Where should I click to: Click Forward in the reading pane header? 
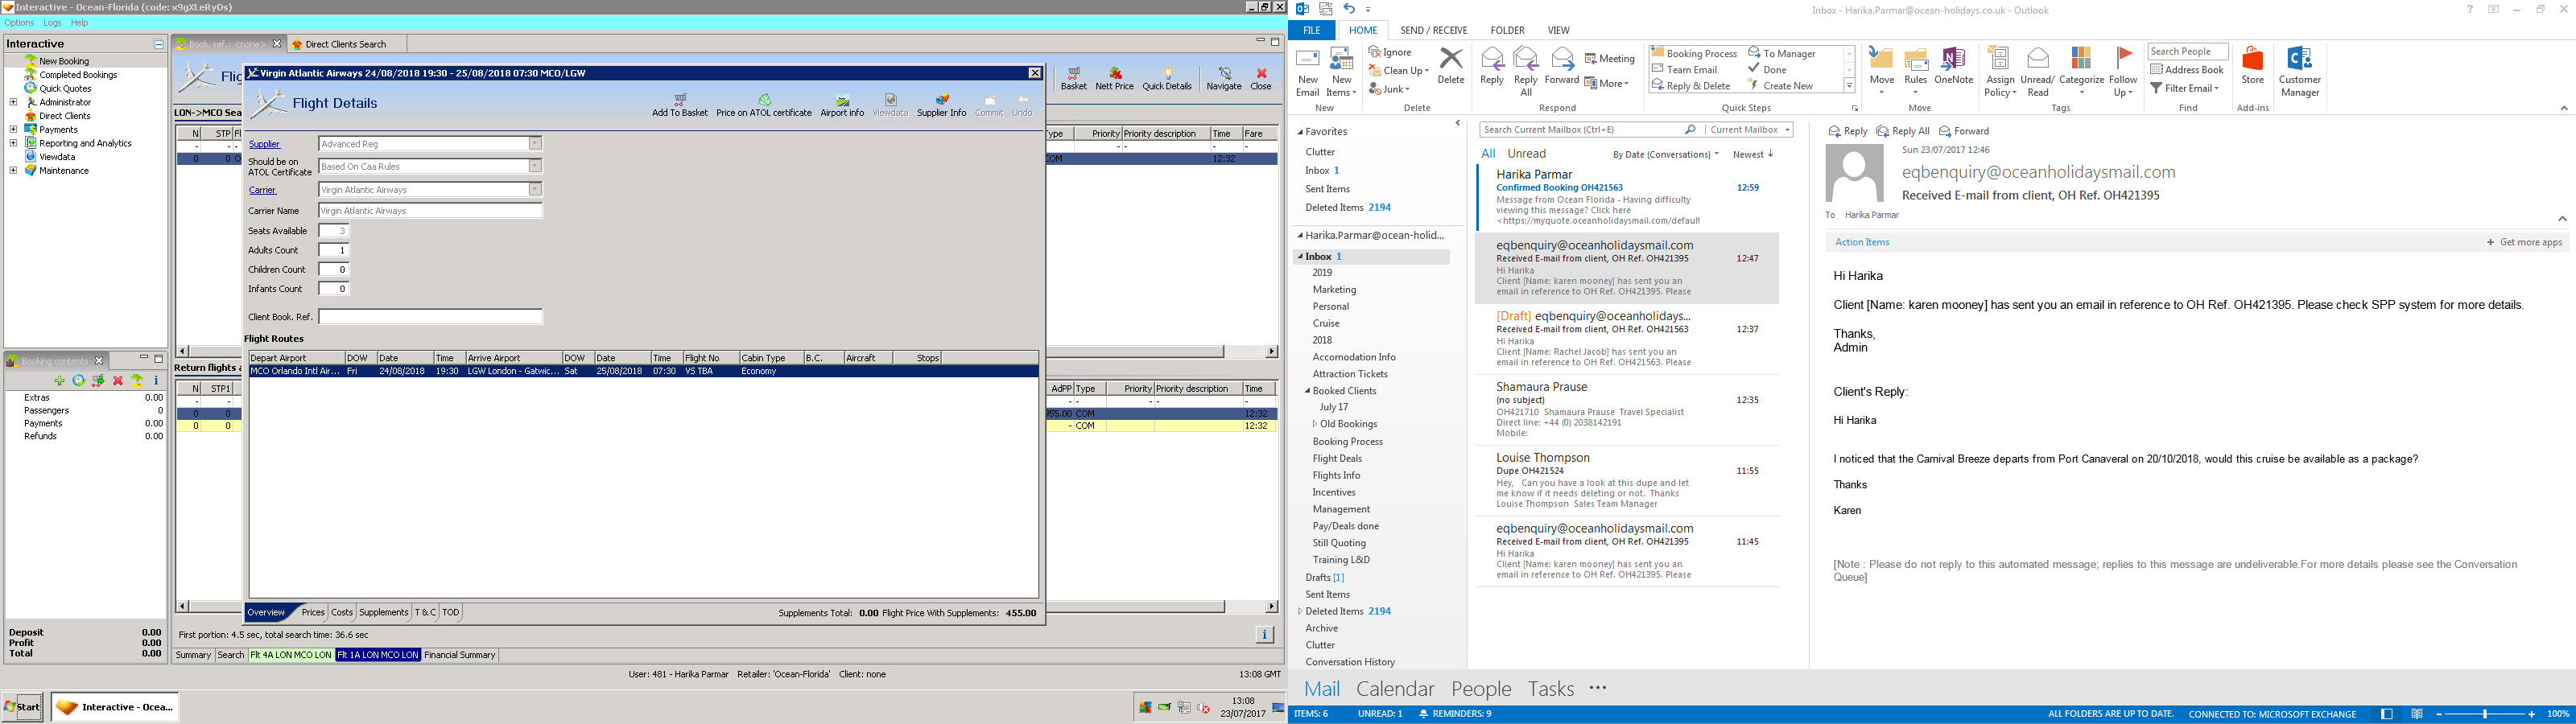1964,131
